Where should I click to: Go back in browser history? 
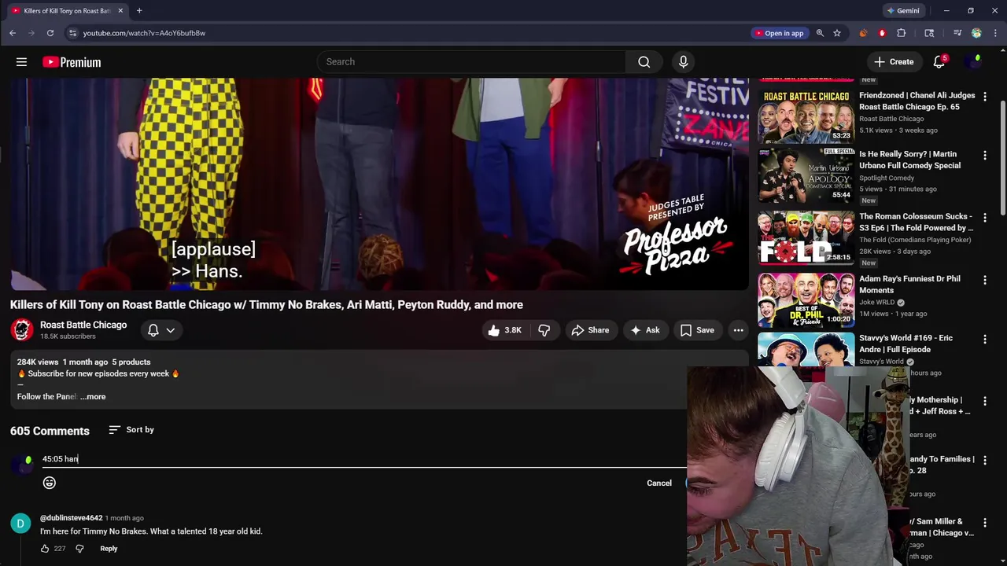(13, 33)
